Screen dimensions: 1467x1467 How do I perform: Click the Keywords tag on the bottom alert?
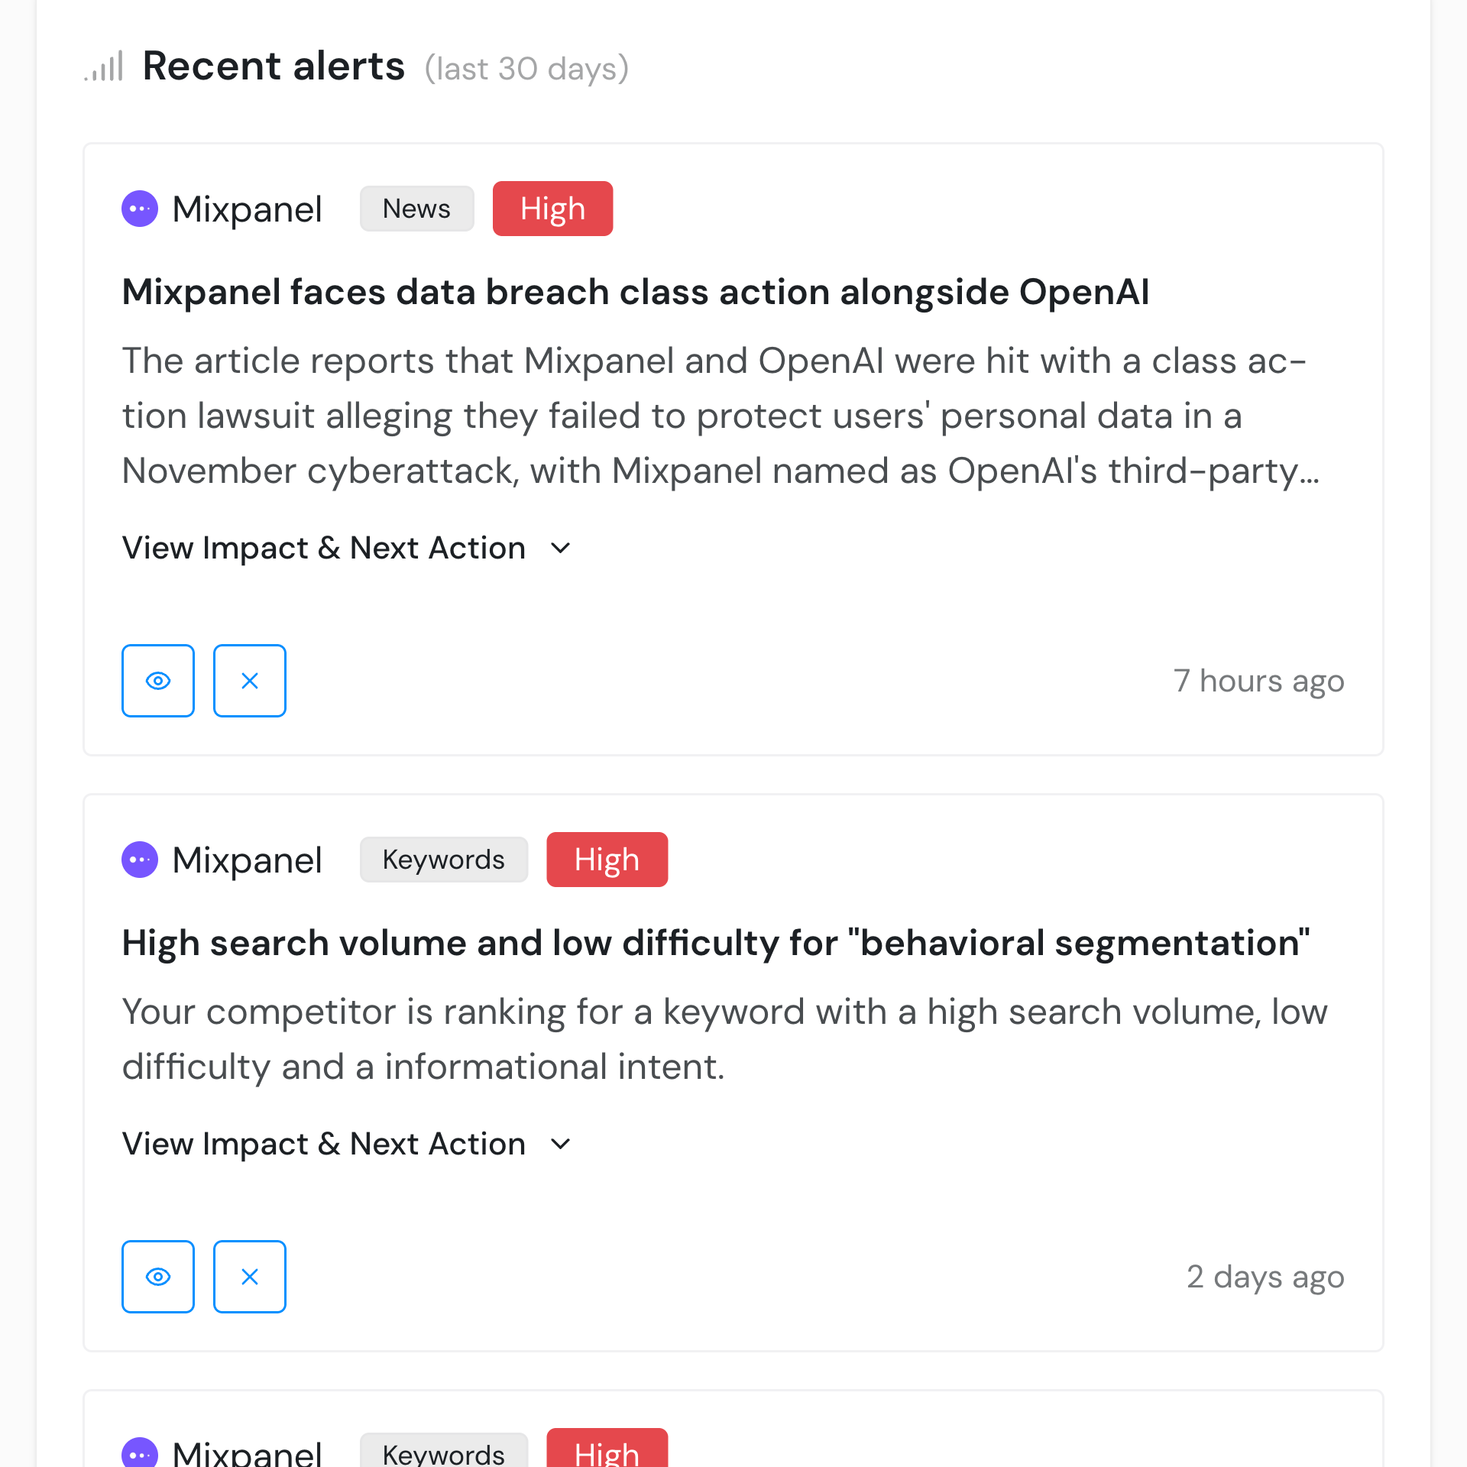[x=443, y=1452]
